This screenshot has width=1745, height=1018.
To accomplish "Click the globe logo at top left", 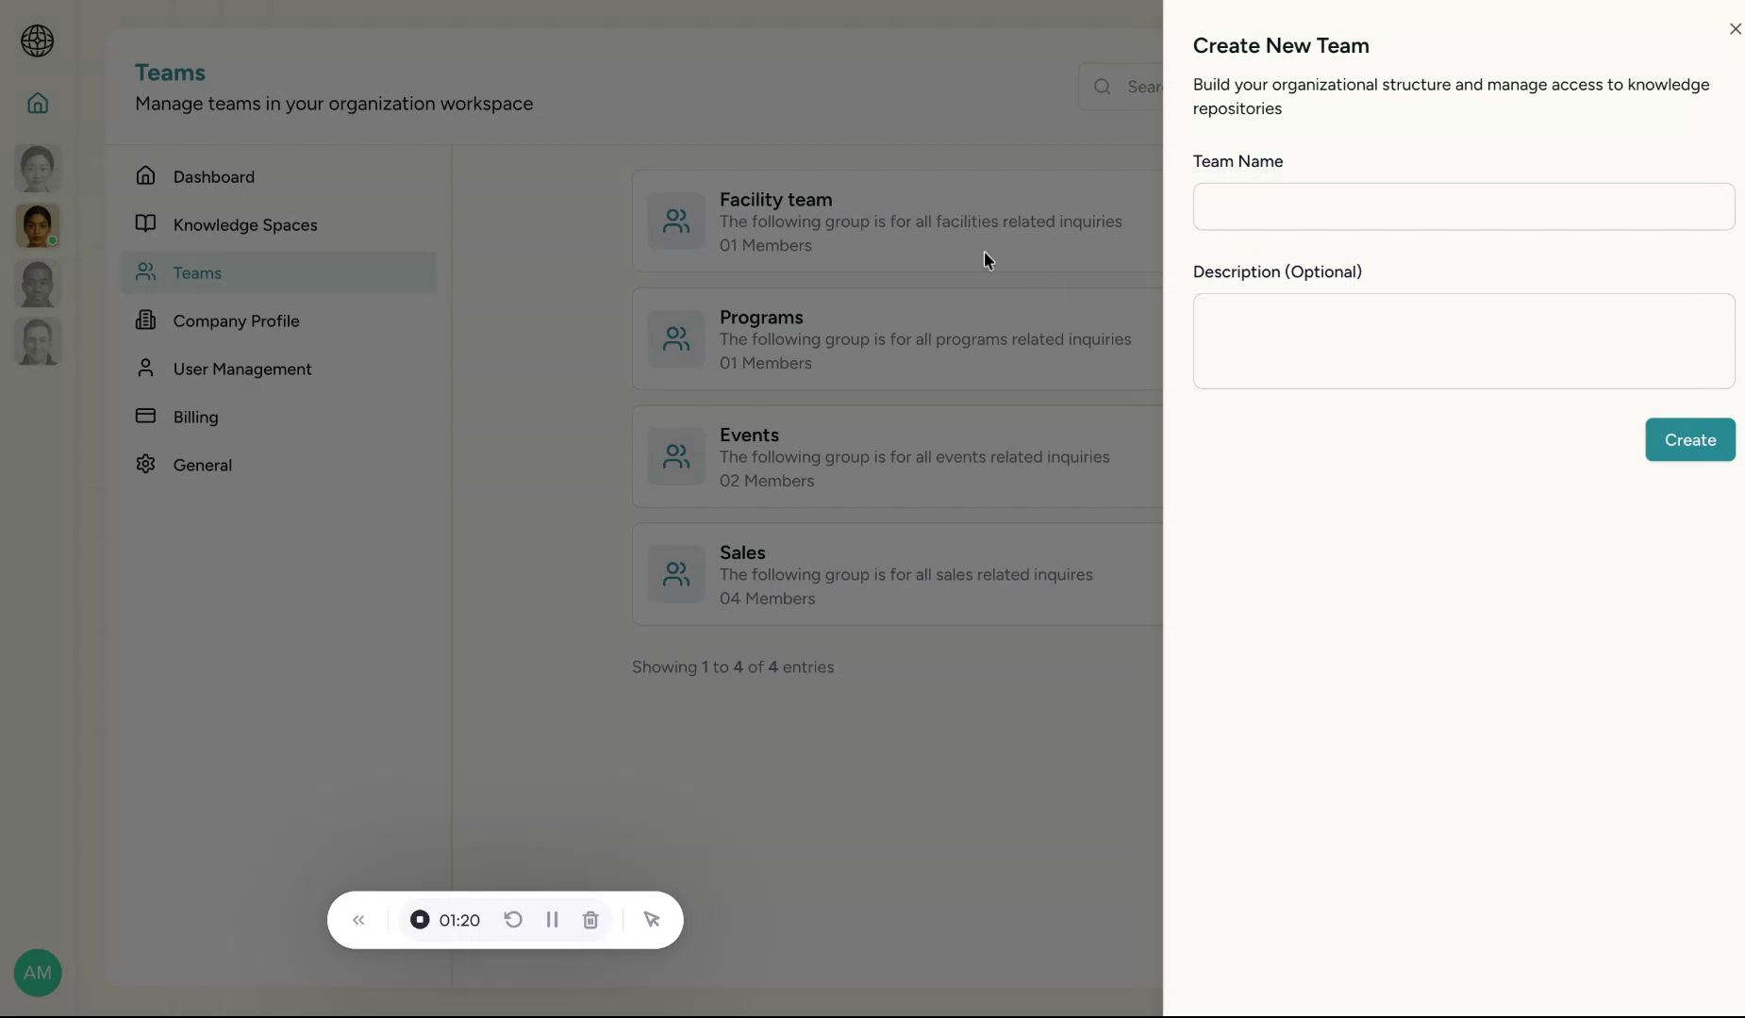I will (36, 41).
